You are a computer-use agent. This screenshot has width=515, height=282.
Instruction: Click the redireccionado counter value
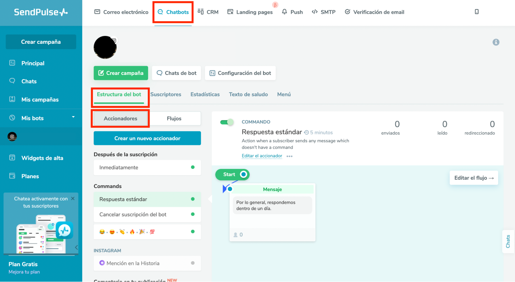492,124
